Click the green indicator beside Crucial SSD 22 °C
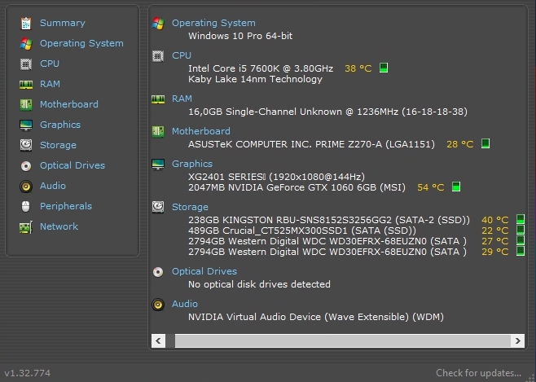The width and height of the screenshot is (536, 382). point(521,230)
